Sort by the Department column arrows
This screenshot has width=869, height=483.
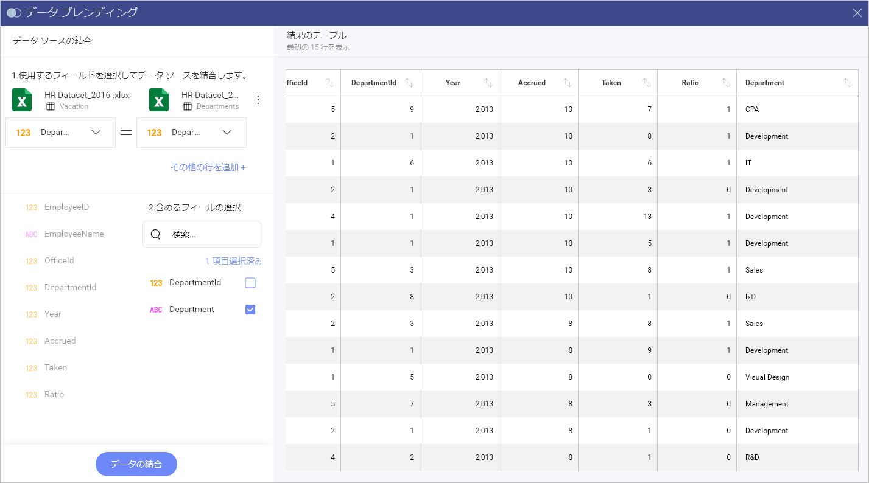tap(848, 83)
